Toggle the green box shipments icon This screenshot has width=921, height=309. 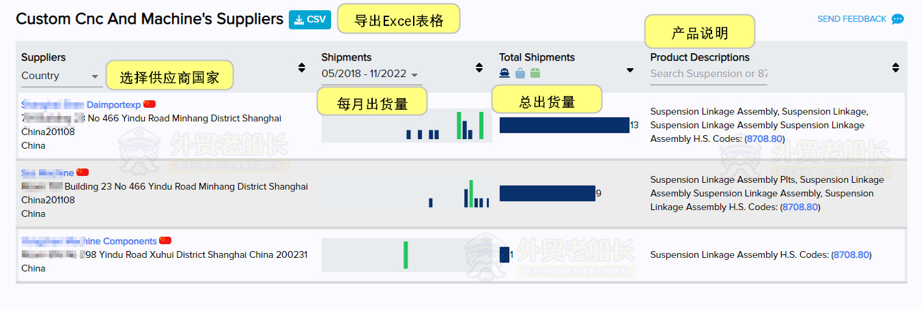tap(535, 73)
